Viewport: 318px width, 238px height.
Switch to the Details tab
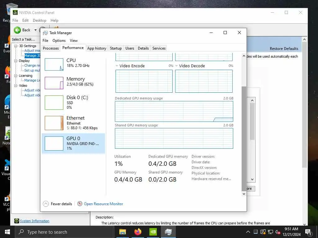tap(143, 48)
